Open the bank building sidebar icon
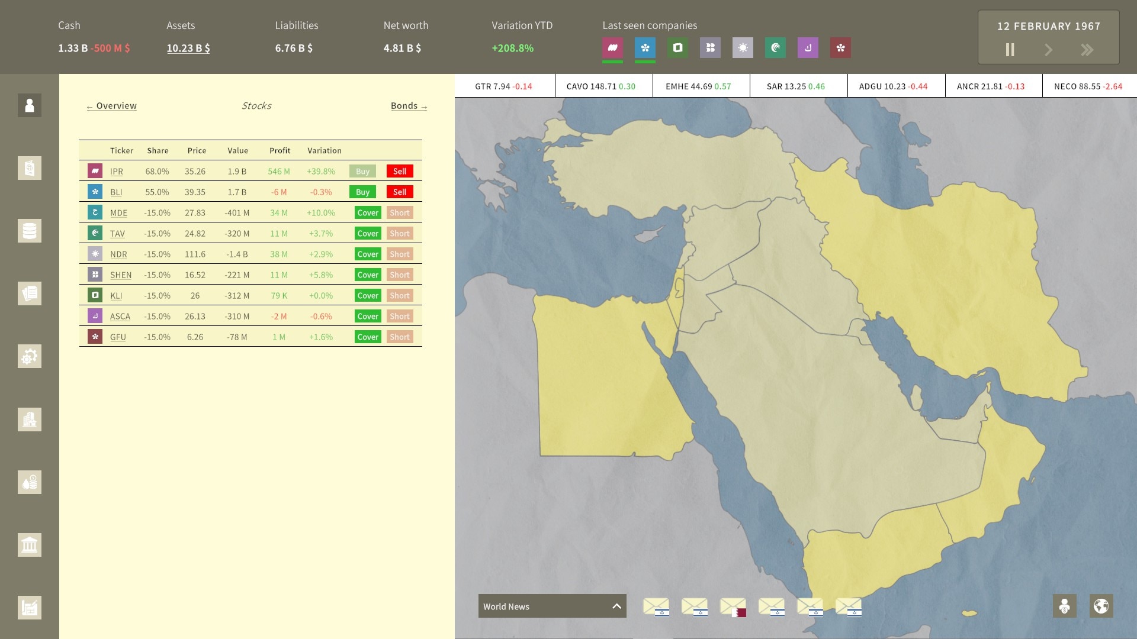 pyautogui.click(x=30, y=545)
